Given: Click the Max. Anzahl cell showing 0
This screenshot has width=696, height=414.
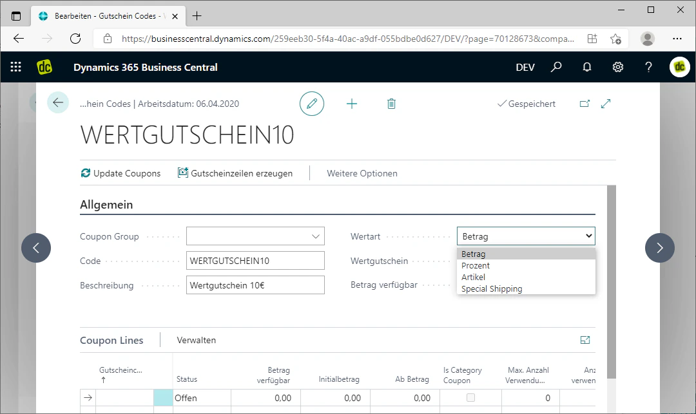Looking at the screenshot, I should (x=530, y=398).
